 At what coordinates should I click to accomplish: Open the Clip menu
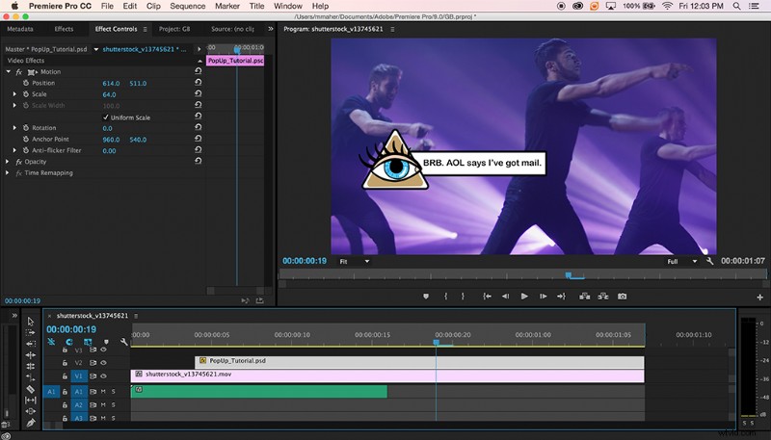click(153, 6)
